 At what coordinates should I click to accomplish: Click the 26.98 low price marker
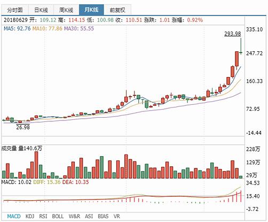pos(23,127)
